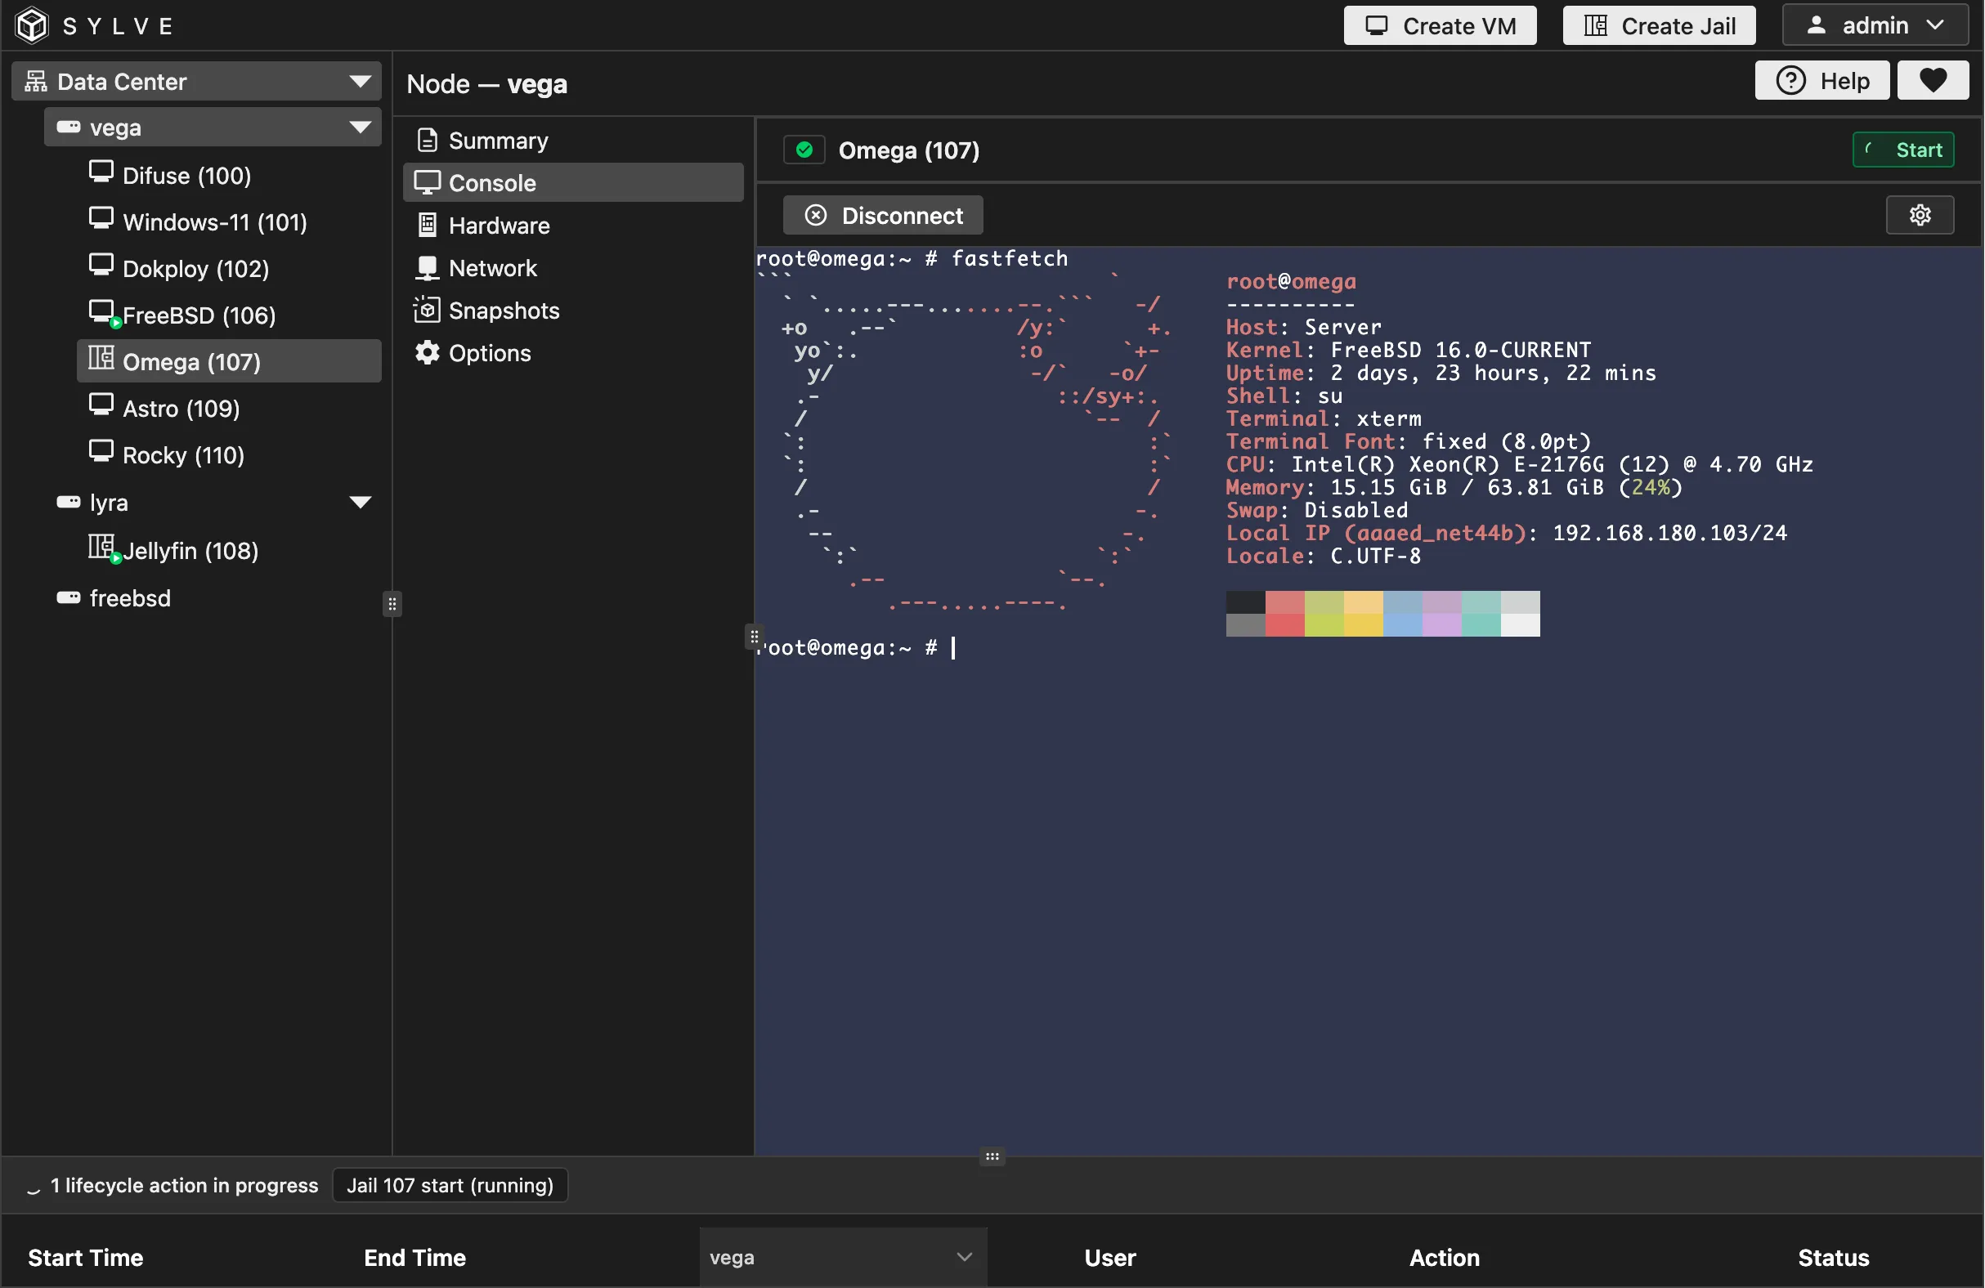
Task: Click the freebsd node drive icon
Action: click(x=69, y=597)
